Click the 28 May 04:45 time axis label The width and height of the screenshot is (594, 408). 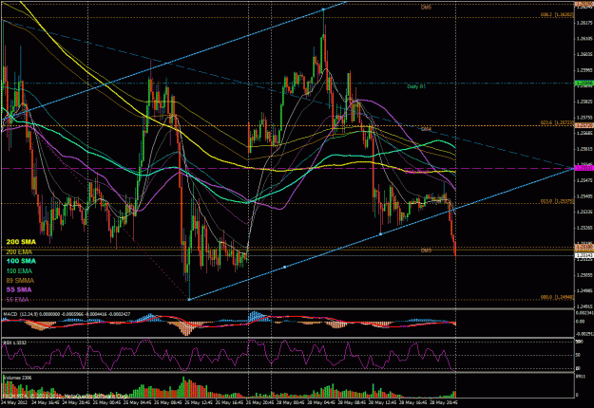click(321, 402)
